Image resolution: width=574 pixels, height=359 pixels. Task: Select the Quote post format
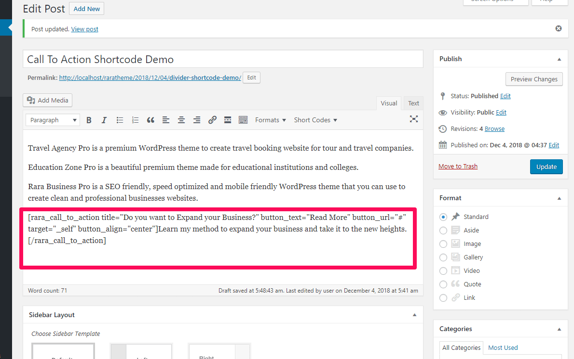(x=443, y=284)
